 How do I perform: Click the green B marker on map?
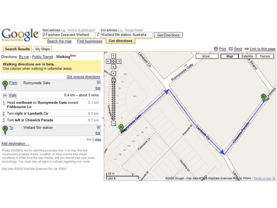click(x=263, y=97)
